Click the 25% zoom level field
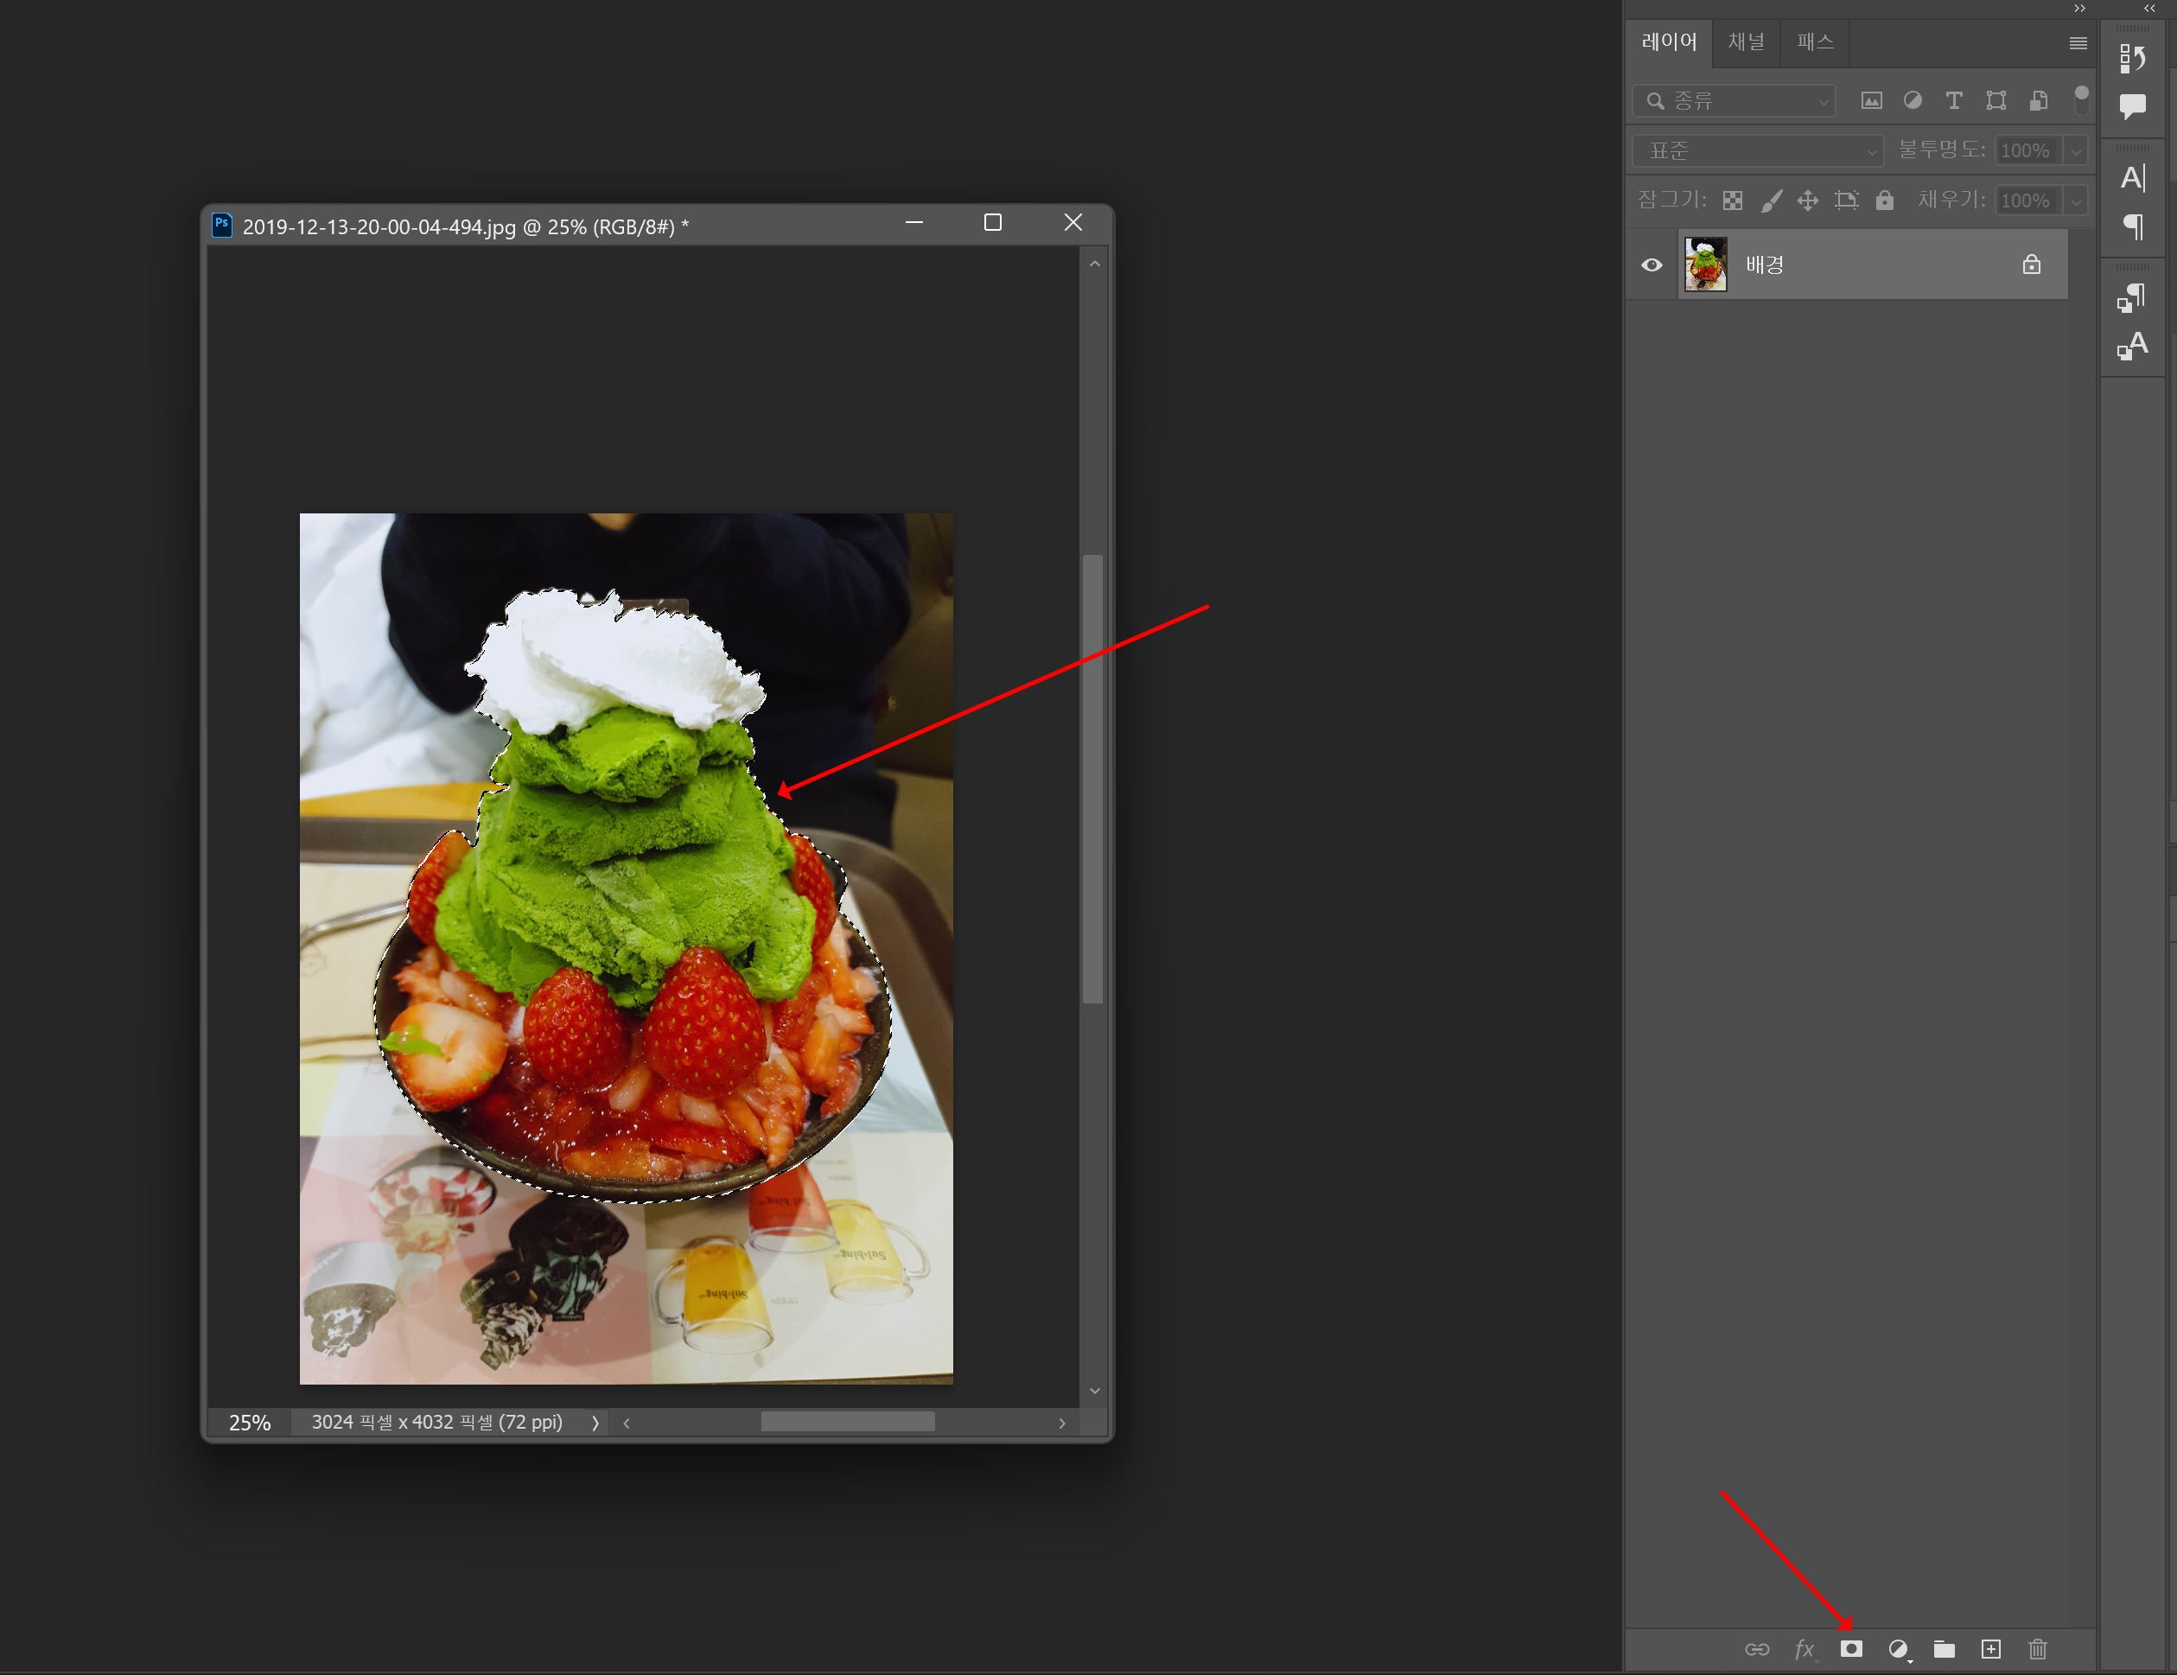Screen dimensions: 2177x1675 [249, 1422]
